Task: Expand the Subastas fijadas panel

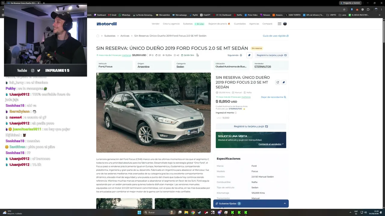Action: [x=251, y=204]
